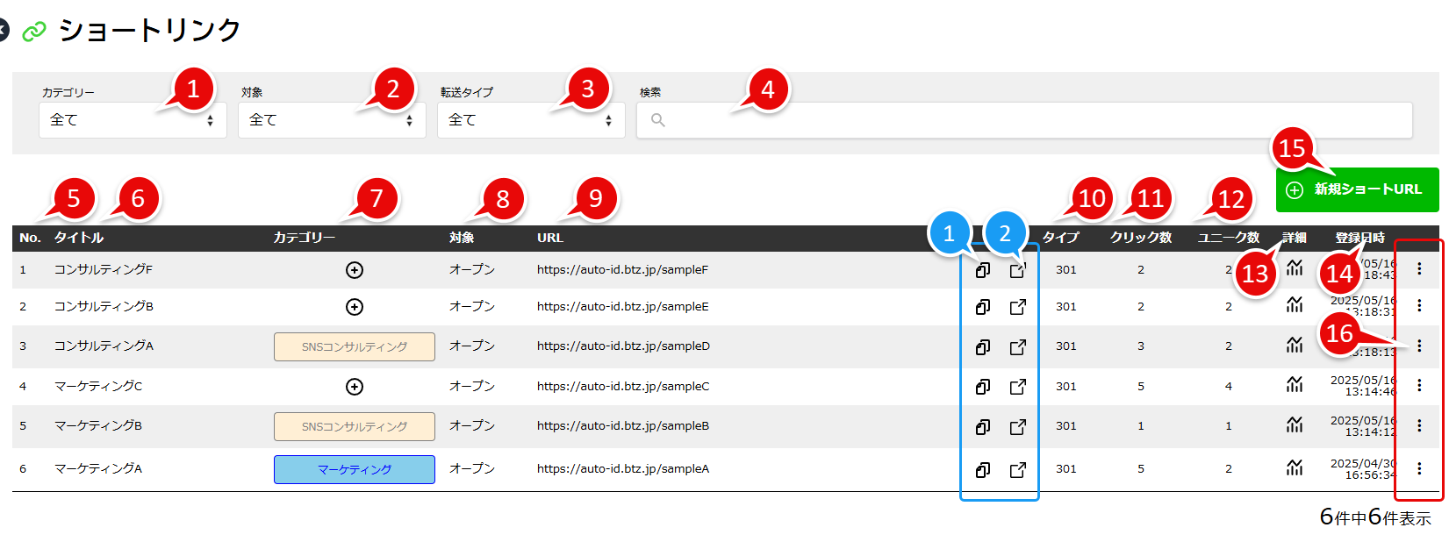Add category to コンサルティングF row
The image size is (1449, 549).
[x=355, y=270]
